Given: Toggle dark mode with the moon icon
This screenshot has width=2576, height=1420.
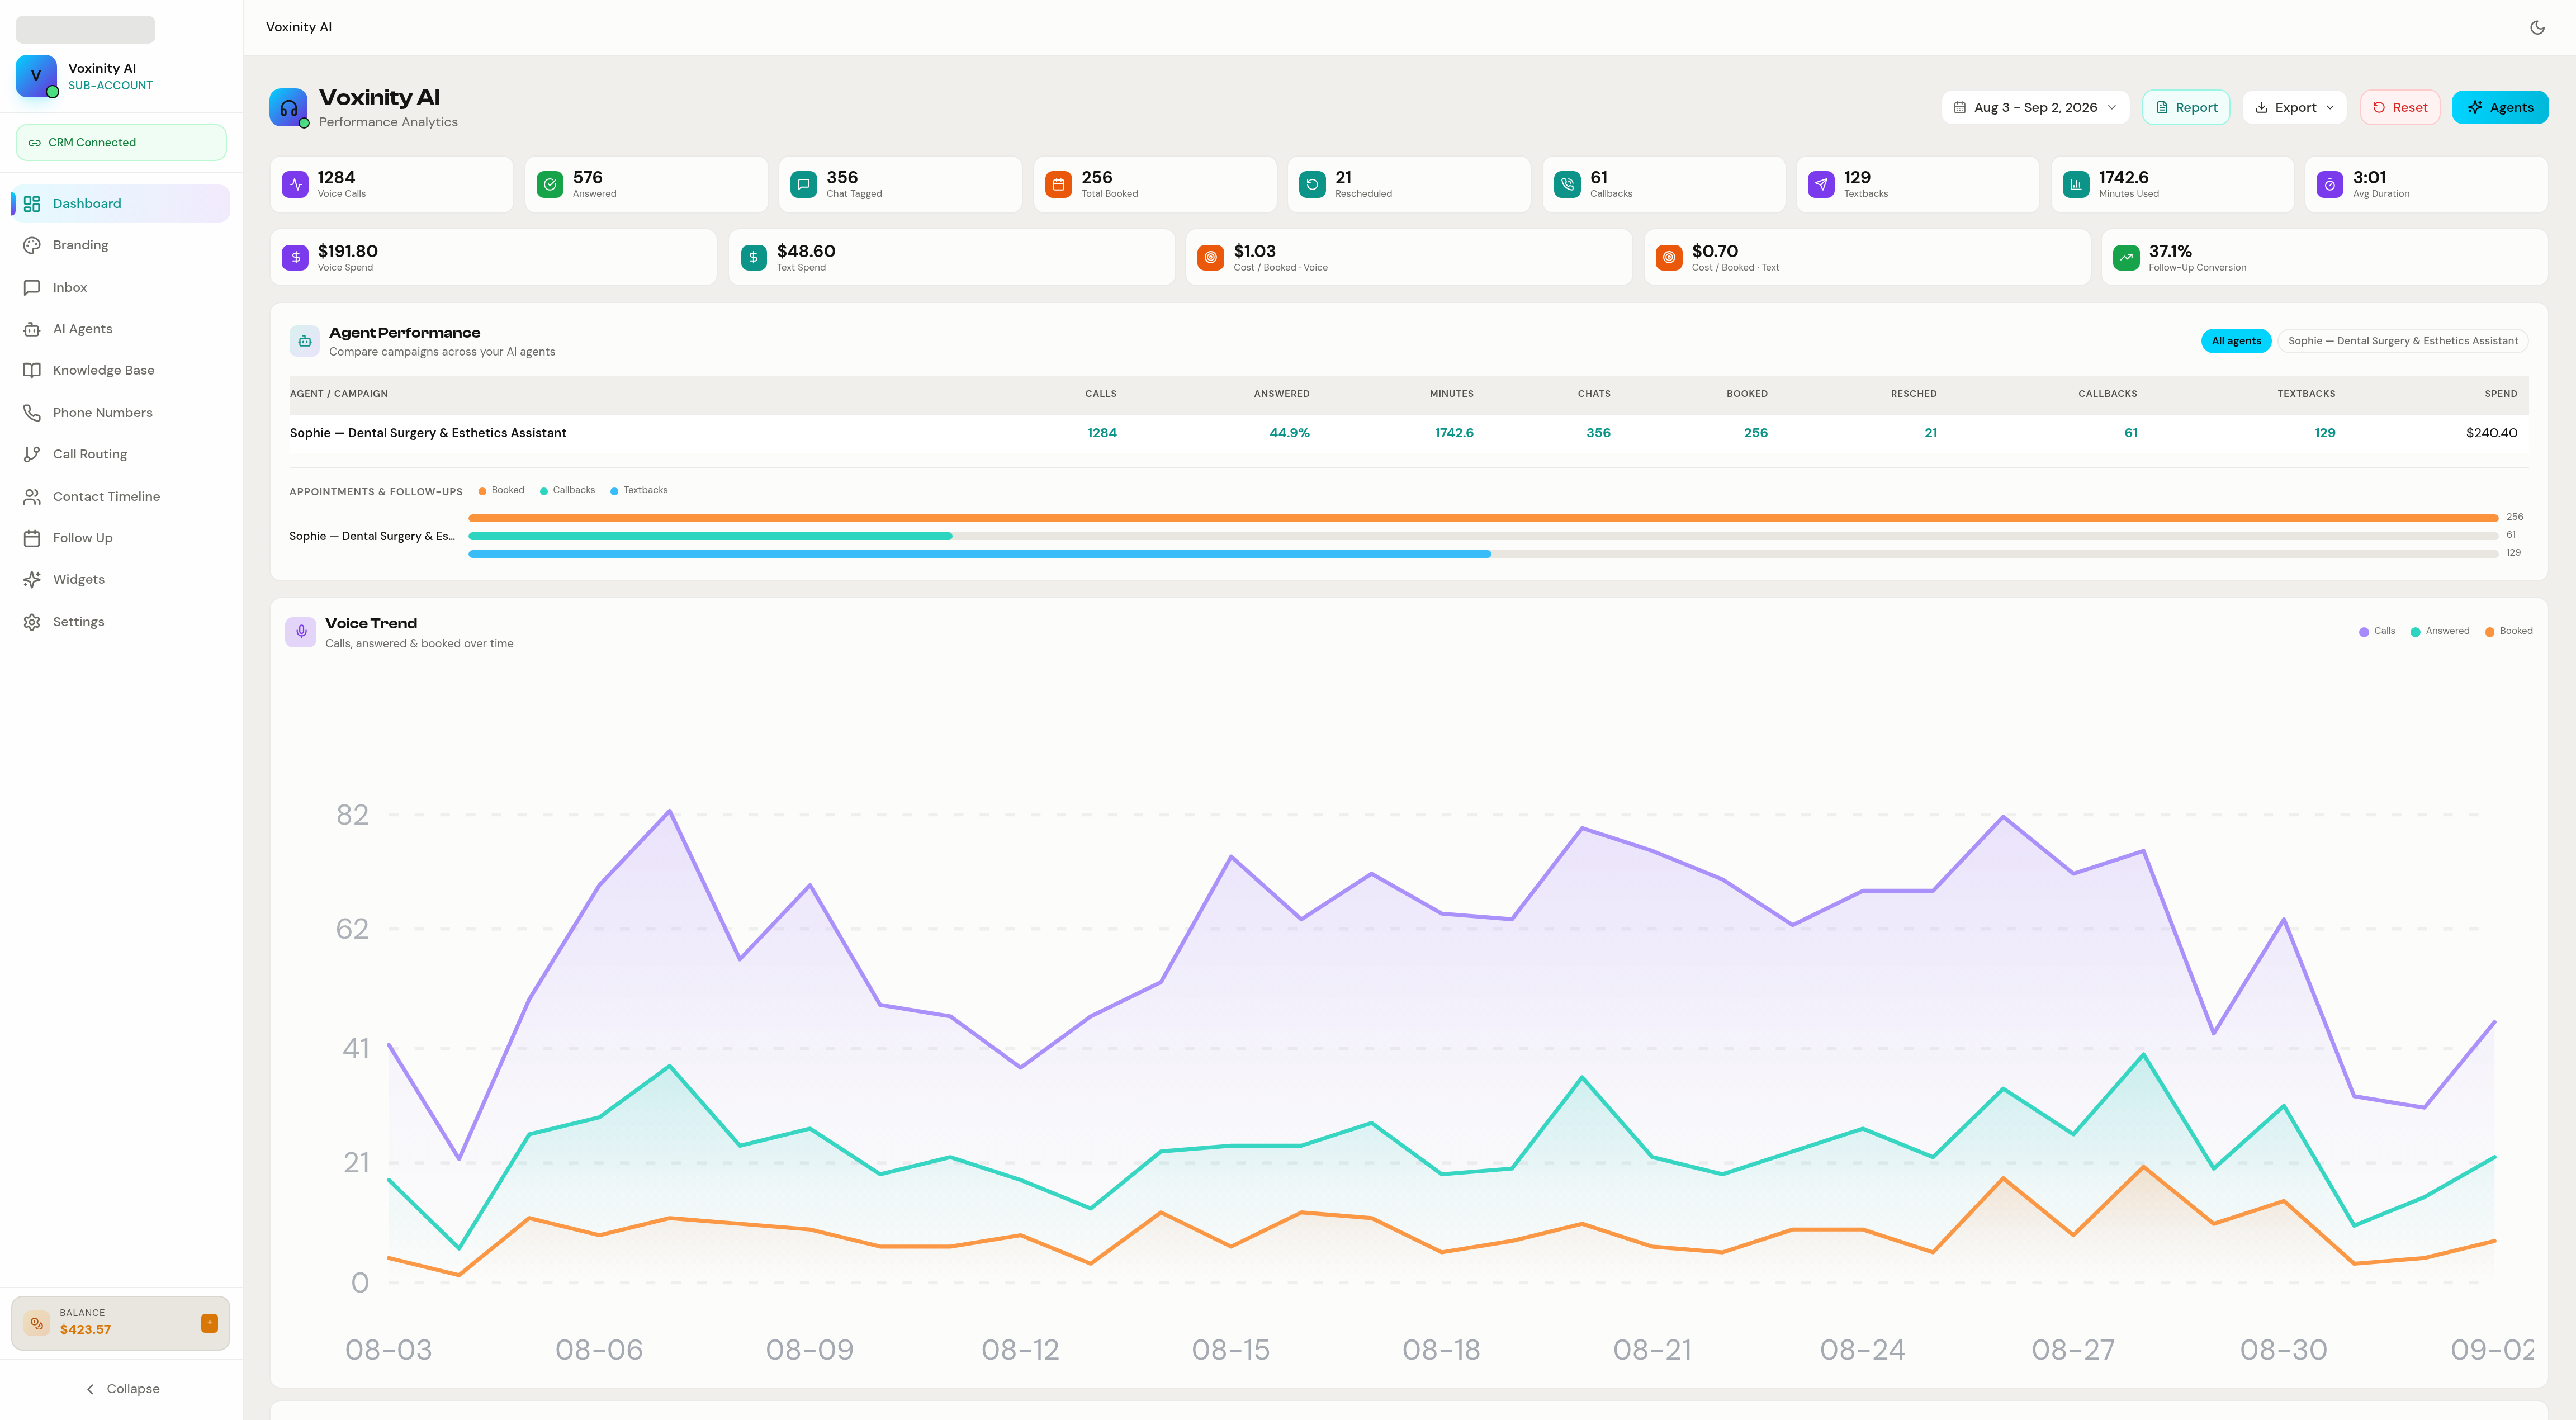Looking at the screenshot, I should pyautogui.click(x=2537, y=27).
